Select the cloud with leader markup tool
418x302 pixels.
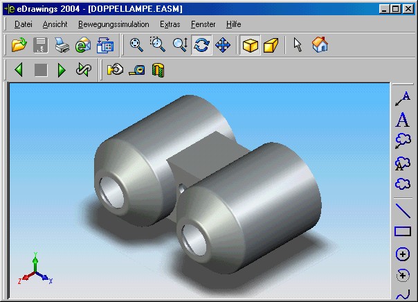[x=403, y=141]
